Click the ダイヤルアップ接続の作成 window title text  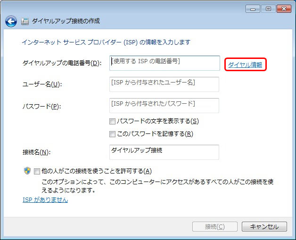click(66, 21)
